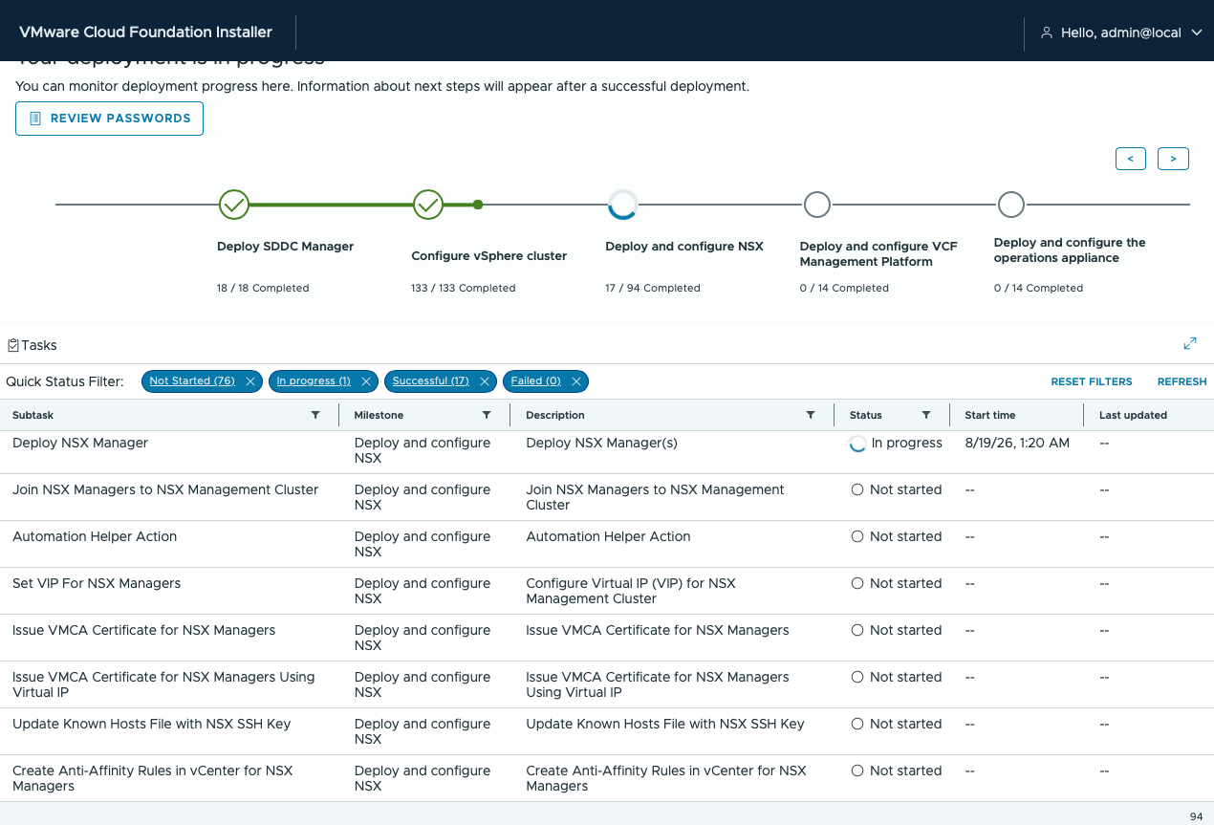Remove the Failed filter chip
Screen dimensions: 1214x825
[x=576, y=381]
